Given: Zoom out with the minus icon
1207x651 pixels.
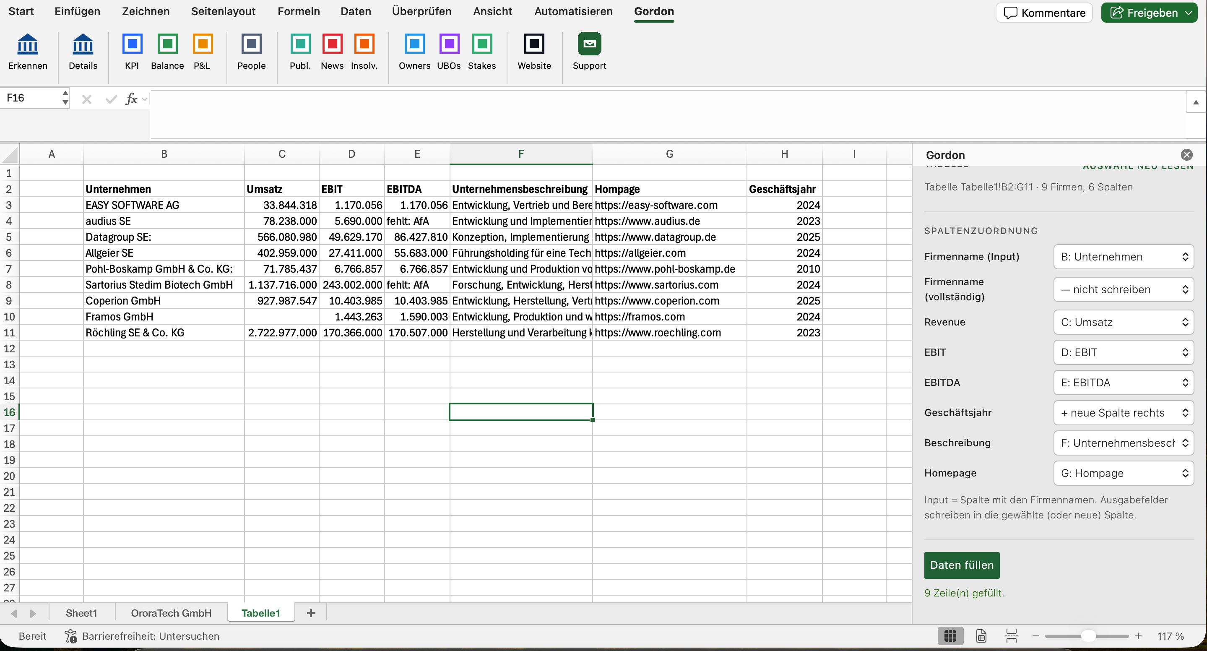Looking at the screenshot, I should coord(1035,636).
